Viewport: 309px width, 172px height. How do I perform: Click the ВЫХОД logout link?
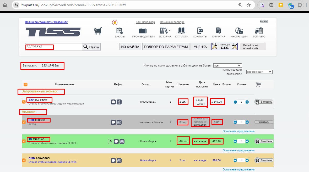[264, 21]
